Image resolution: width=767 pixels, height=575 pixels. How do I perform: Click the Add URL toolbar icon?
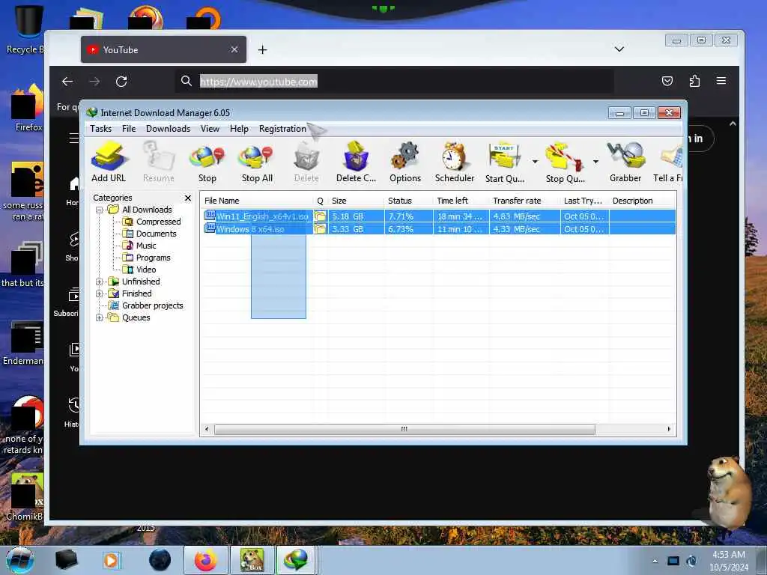click(109, 162)
